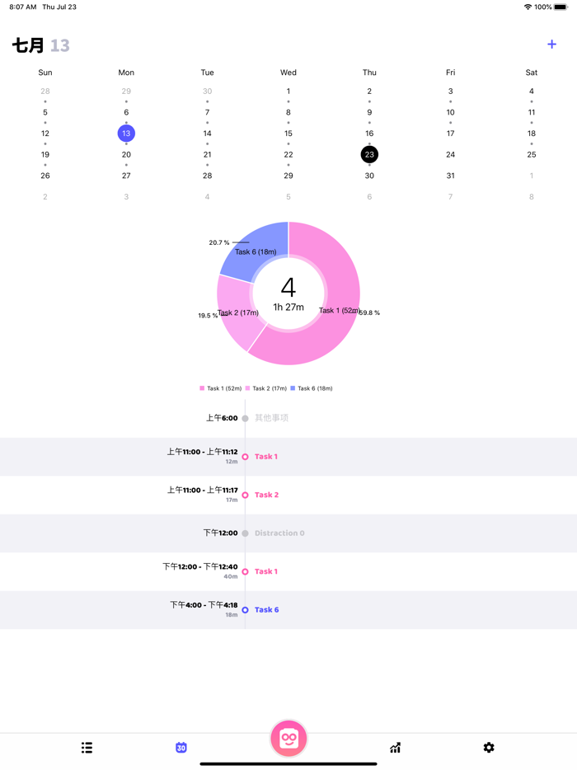This screenshot has width=577, height=770.
Task: Tap the plus icon to add entry
Action: coord(551,45)
